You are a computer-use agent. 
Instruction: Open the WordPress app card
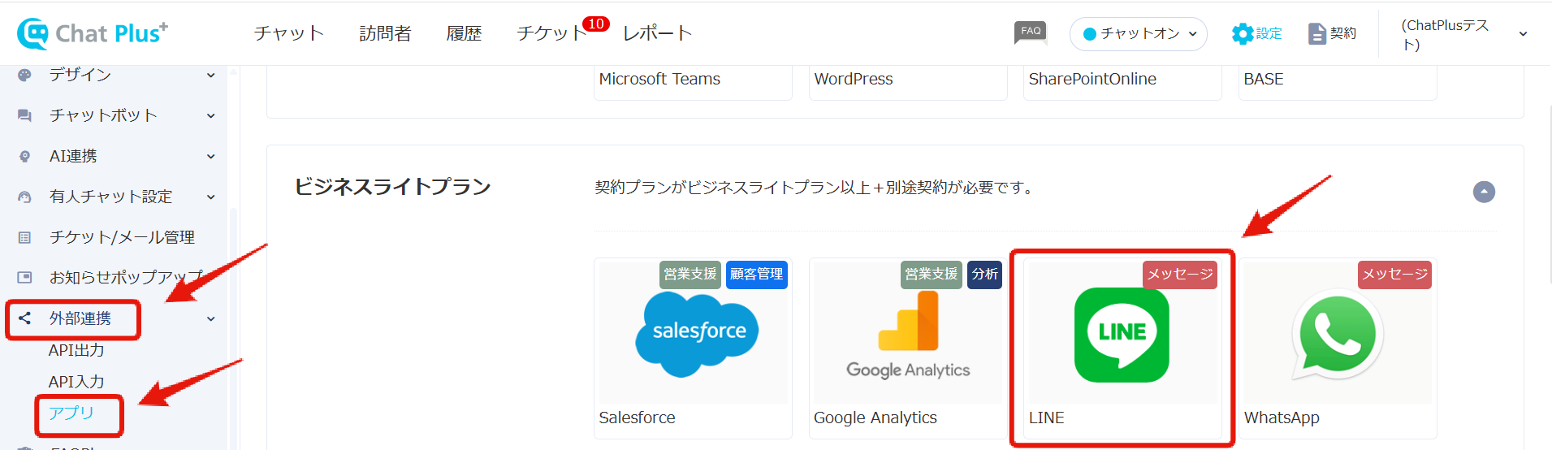(x=908, y=83)
